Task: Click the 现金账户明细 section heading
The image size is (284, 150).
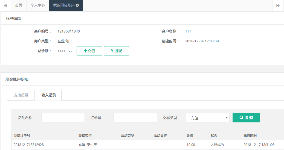Action: (x=17, y=79)
